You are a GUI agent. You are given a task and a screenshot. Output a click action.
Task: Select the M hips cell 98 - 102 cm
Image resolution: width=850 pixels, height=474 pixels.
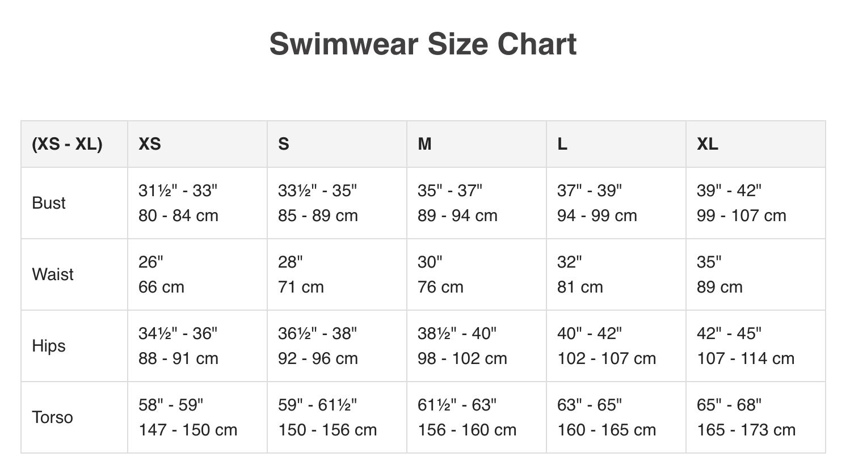tap(462, 358)
